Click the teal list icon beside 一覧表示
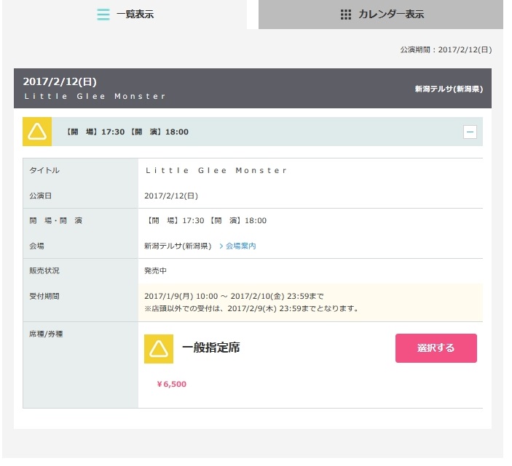512x466 pixels. click(x=103, y=15)
